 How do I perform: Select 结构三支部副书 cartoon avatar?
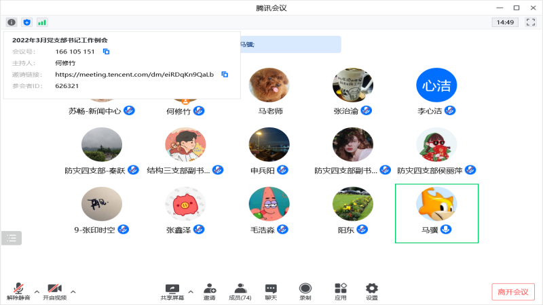185,144
